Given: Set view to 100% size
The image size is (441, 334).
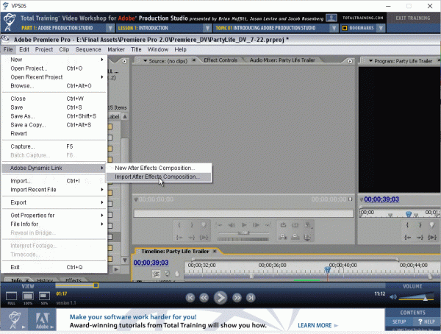Looking at the screenshot, I should click(28, 296).
